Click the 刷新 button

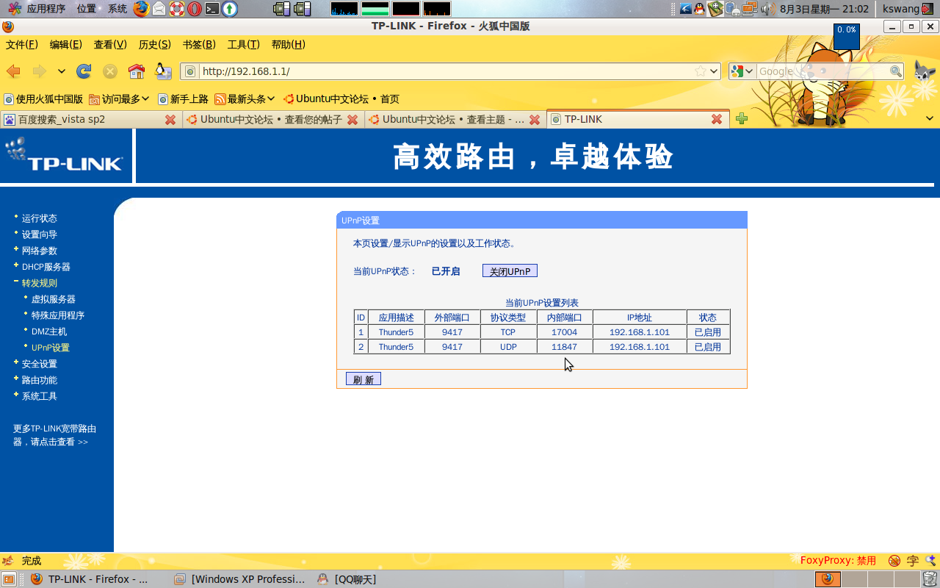[364, 379]
